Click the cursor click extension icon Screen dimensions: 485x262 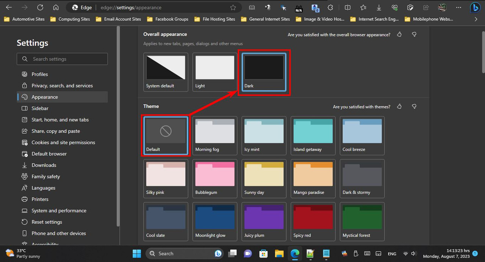click(x=283, y=7)
